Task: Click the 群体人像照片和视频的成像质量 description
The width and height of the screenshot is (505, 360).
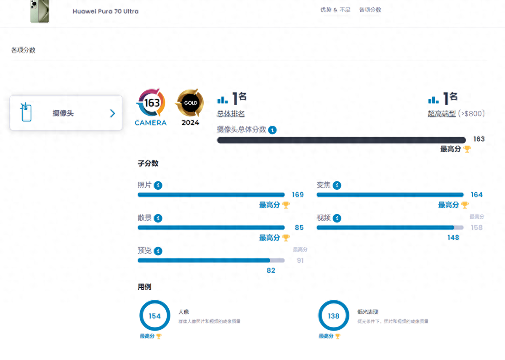Action: point(209,321)
